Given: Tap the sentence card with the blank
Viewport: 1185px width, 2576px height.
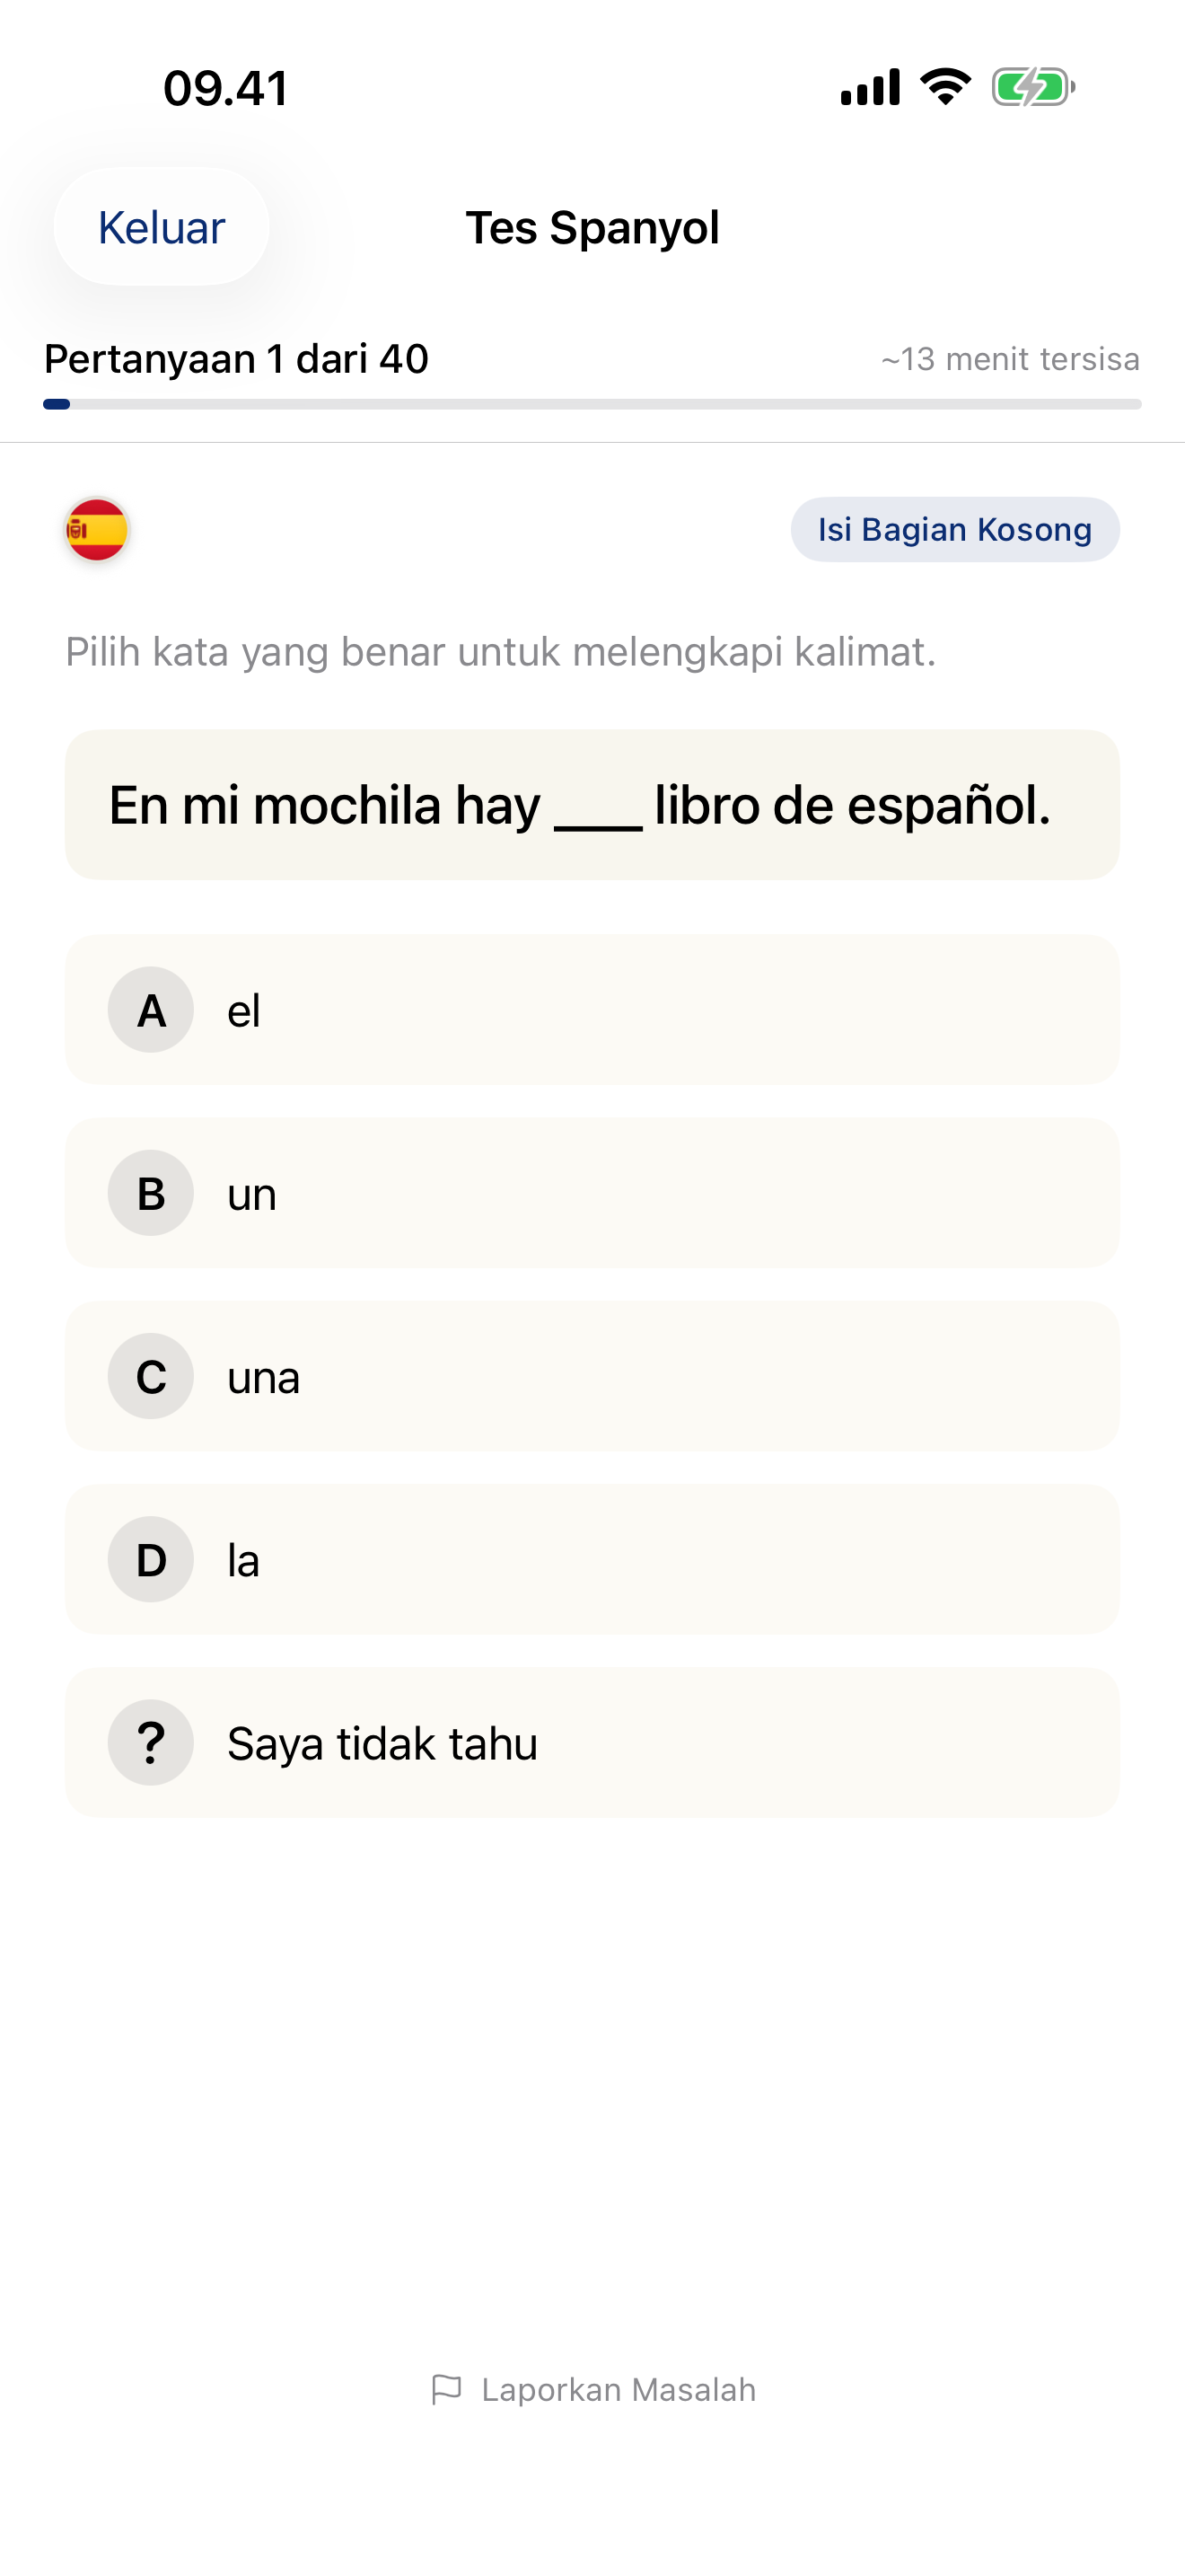Looking at the screenshot, I should [x=592, y=805].
